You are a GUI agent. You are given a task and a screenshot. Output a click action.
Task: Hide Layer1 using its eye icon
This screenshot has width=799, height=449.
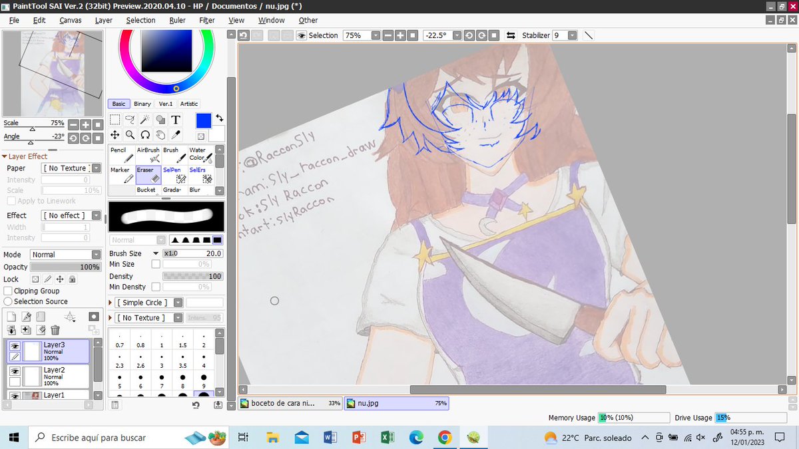14,395
